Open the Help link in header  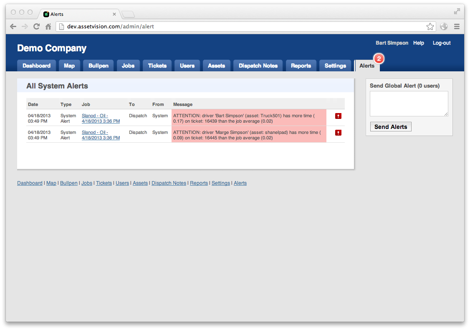[418, 43]
